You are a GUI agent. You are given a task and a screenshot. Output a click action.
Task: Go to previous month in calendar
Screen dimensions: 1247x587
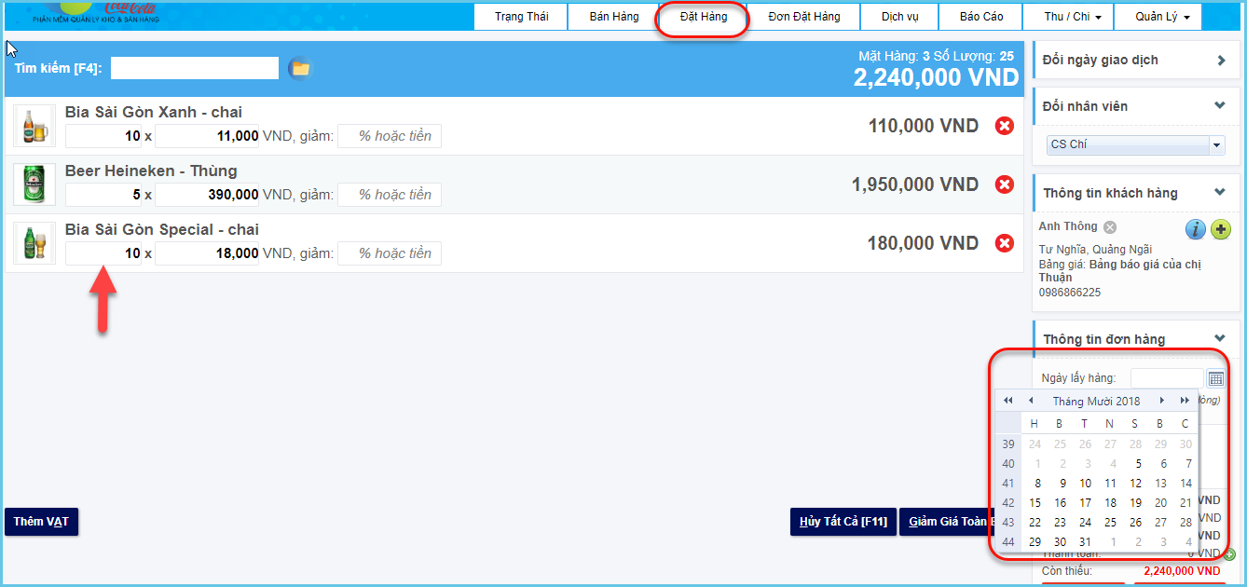[1031, 401]
